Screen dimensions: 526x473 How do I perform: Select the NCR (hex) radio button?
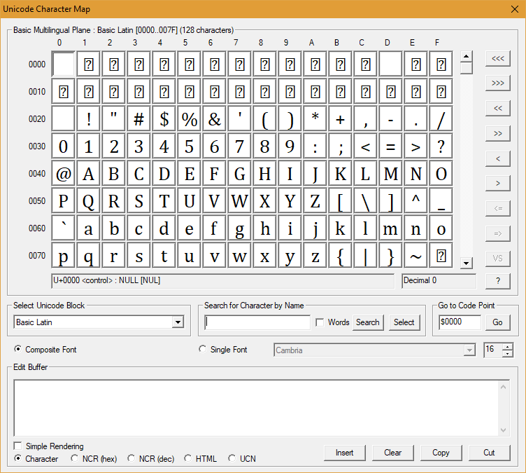(x=74, y=458)
